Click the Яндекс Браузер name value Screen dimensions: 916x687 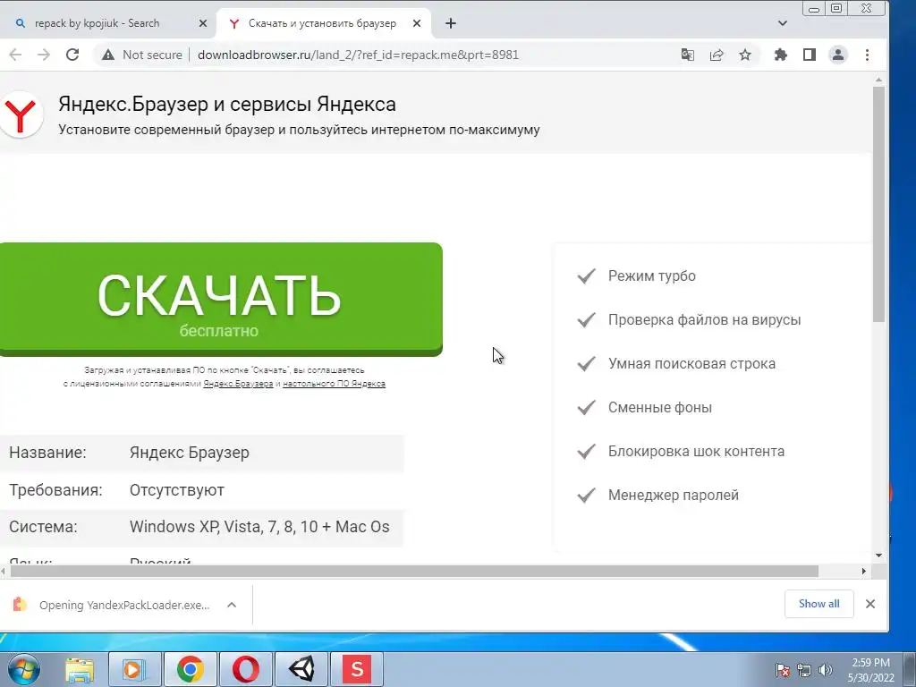pos(190,453)
